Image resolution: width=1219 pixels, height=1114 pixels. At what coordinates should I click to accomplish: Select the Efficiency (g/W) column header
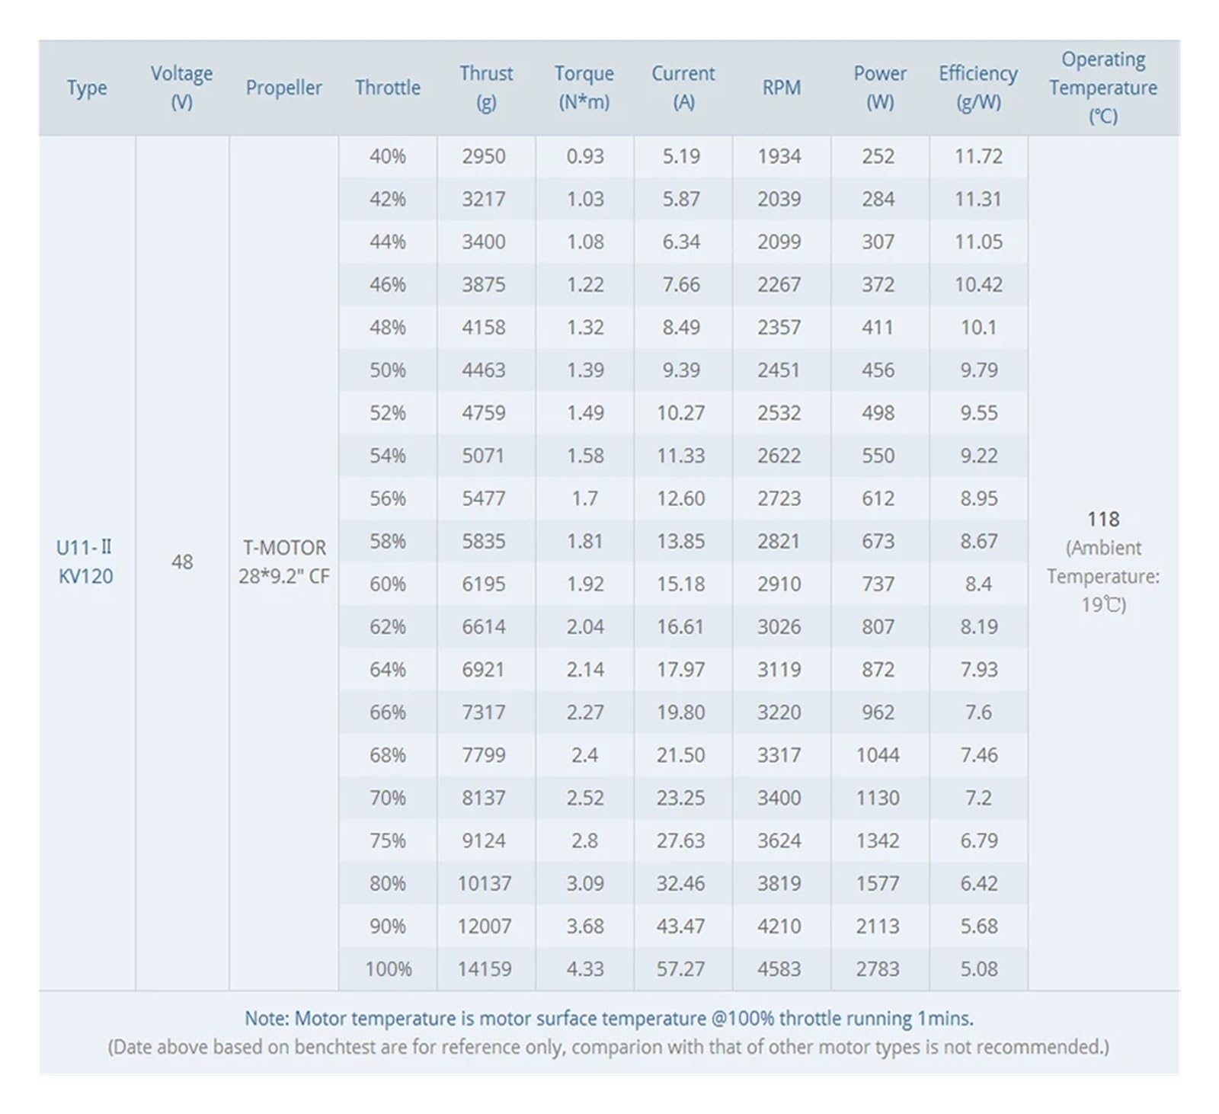978,88
